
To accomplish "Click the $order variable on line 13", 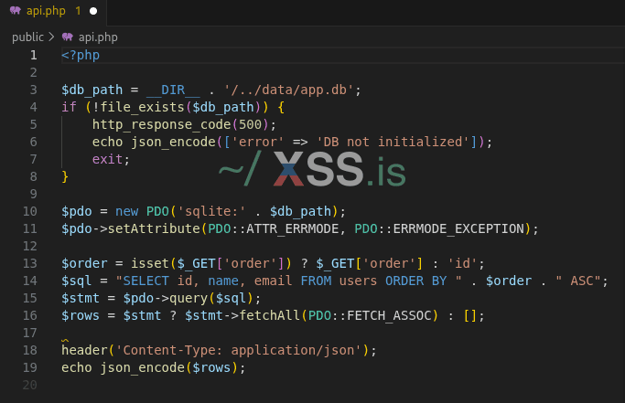I will tap(84, 263).
